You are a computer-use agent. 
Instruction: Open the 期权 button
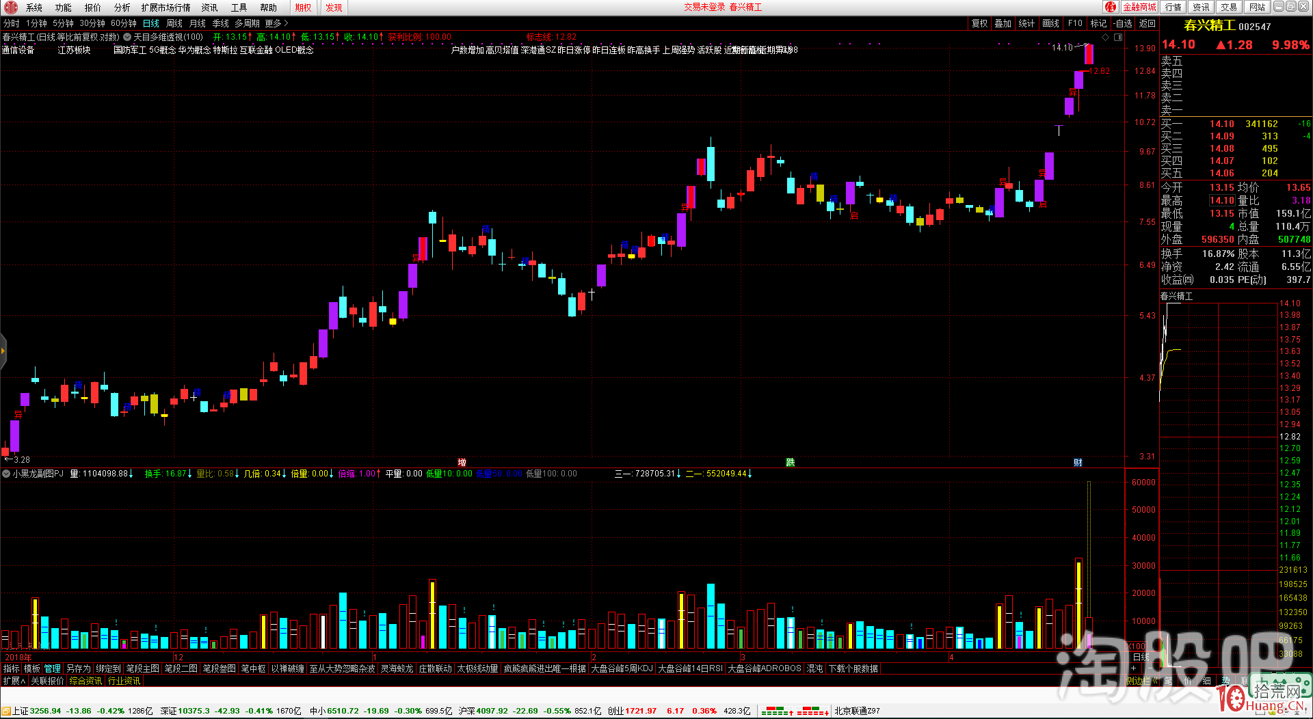tap(304, 8)
